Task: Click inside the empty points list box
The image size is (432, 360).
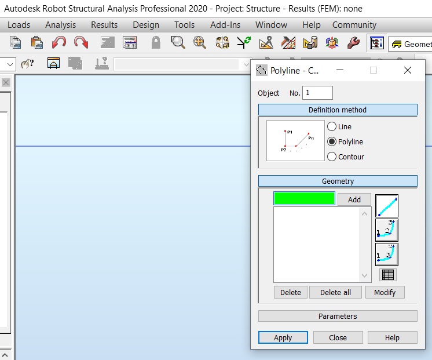Action: tap(316, 245)
